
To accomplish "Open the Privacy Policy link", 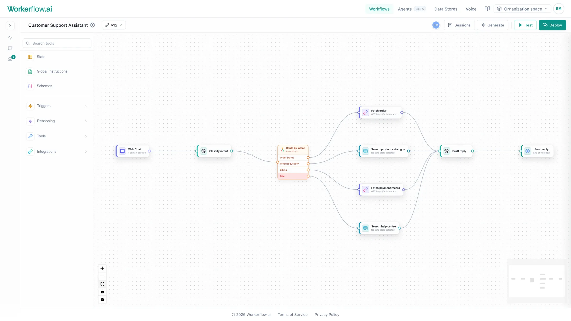I will (x=327, y=315).
